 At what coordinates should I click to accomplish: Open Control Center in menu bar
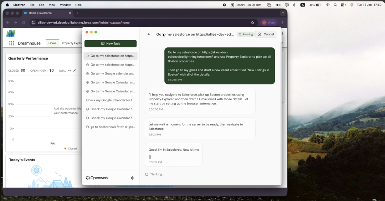(x=343, y=5)
